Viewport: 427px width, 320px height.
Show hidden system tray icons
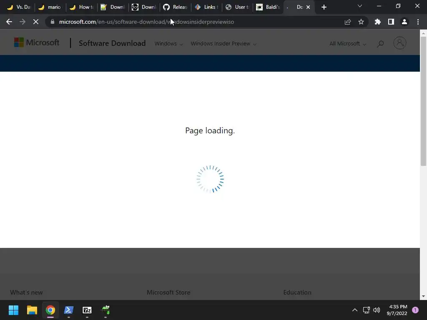click(355, 310)
